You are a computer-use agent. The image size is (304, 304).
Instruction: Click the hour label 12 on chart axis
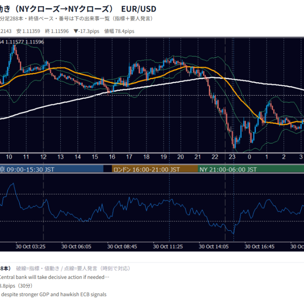click(43, 157)
